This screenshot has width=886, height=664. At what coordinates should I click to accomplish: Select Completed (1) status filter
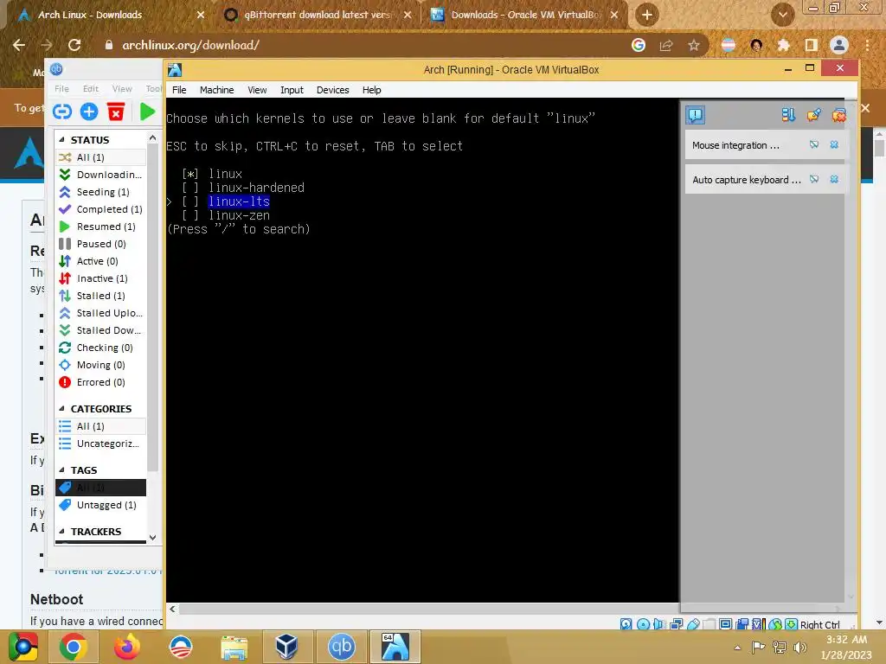[100, 209]
